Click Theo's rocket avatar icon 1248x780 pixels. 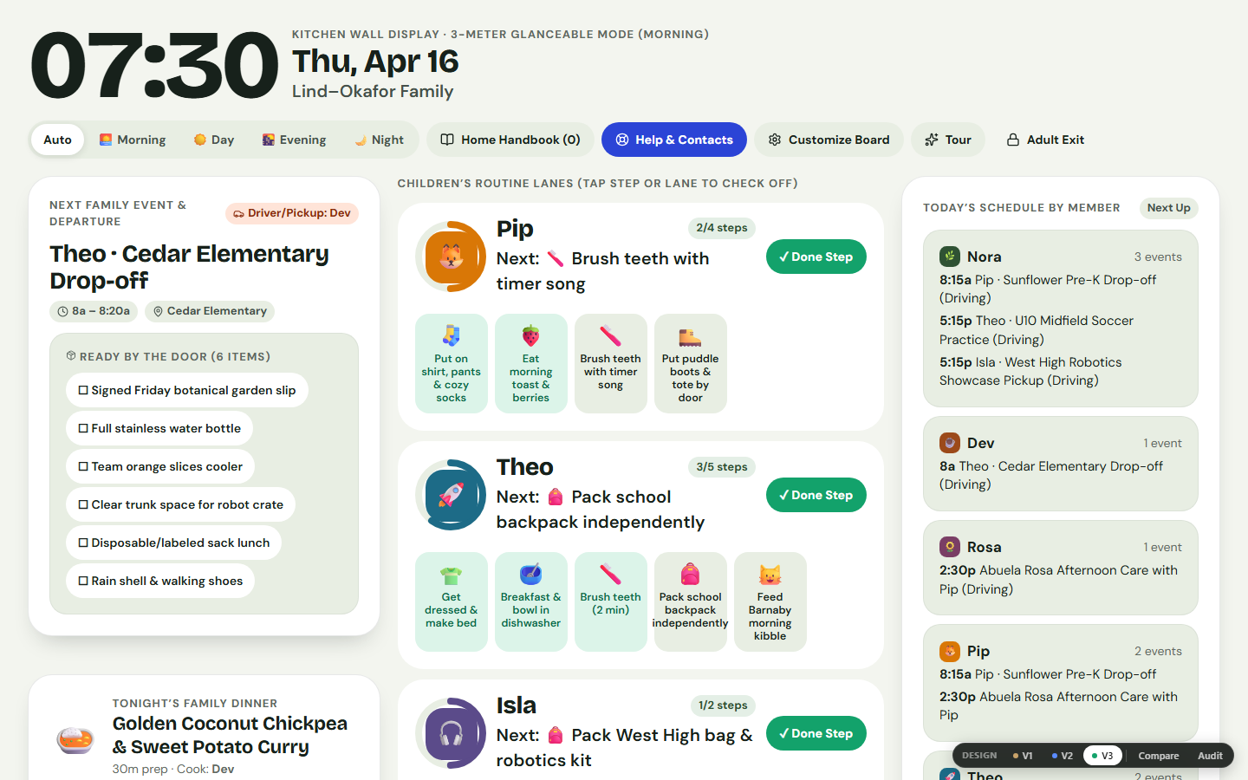(x=451, y=495)
